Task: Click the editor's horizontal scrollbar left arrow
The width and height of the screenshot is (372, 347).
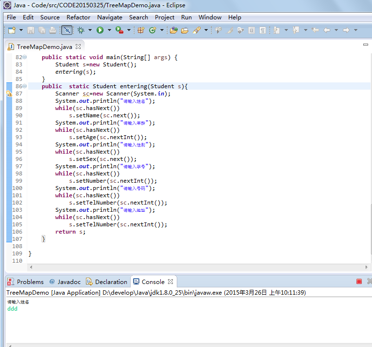Action: [x=31, y=267]
